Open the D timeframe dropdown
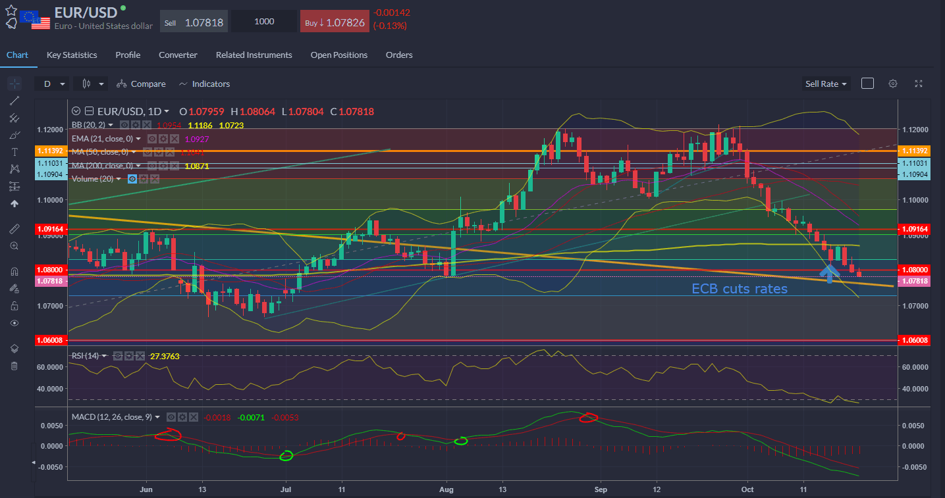 coord(53,84)
